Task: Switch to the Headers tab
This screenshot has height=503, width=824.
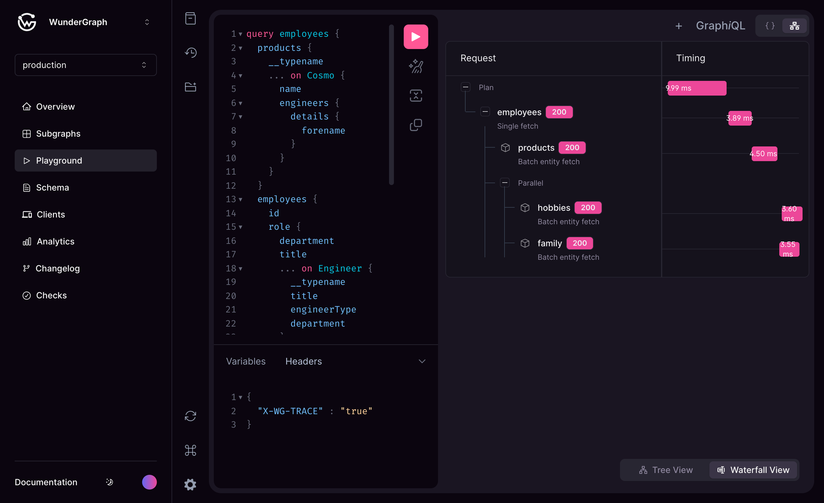Action: [x=303, y=361]
